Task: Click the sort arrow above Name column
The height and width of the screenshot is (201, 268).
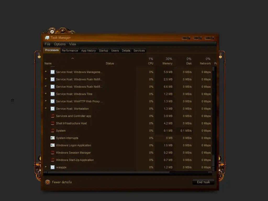Action: [73, 58]
